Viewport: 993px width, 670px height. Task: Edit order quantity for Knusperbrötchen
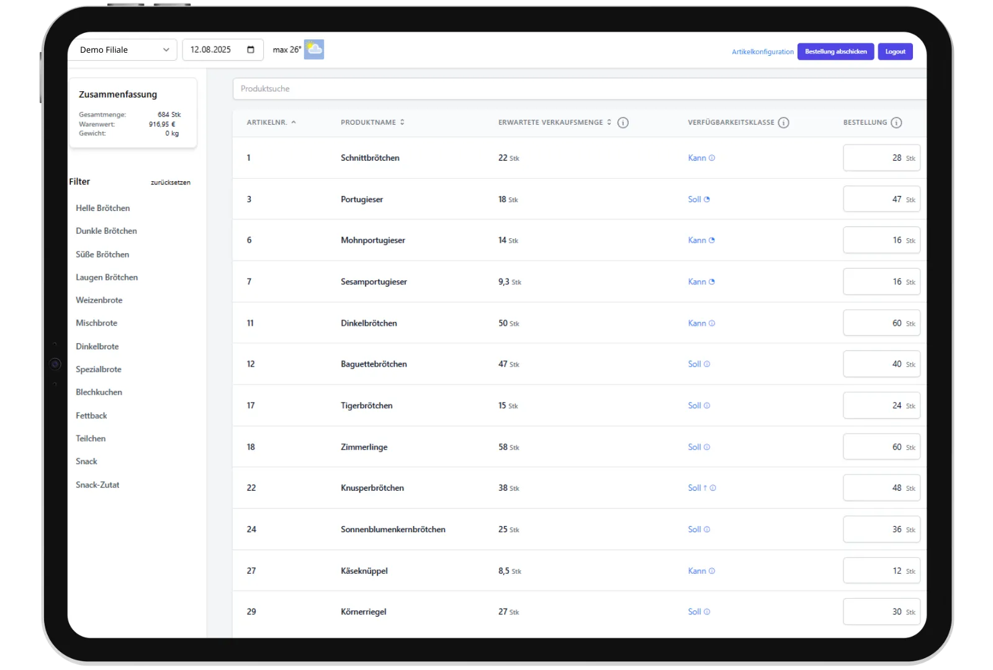(x=881, y=488)
